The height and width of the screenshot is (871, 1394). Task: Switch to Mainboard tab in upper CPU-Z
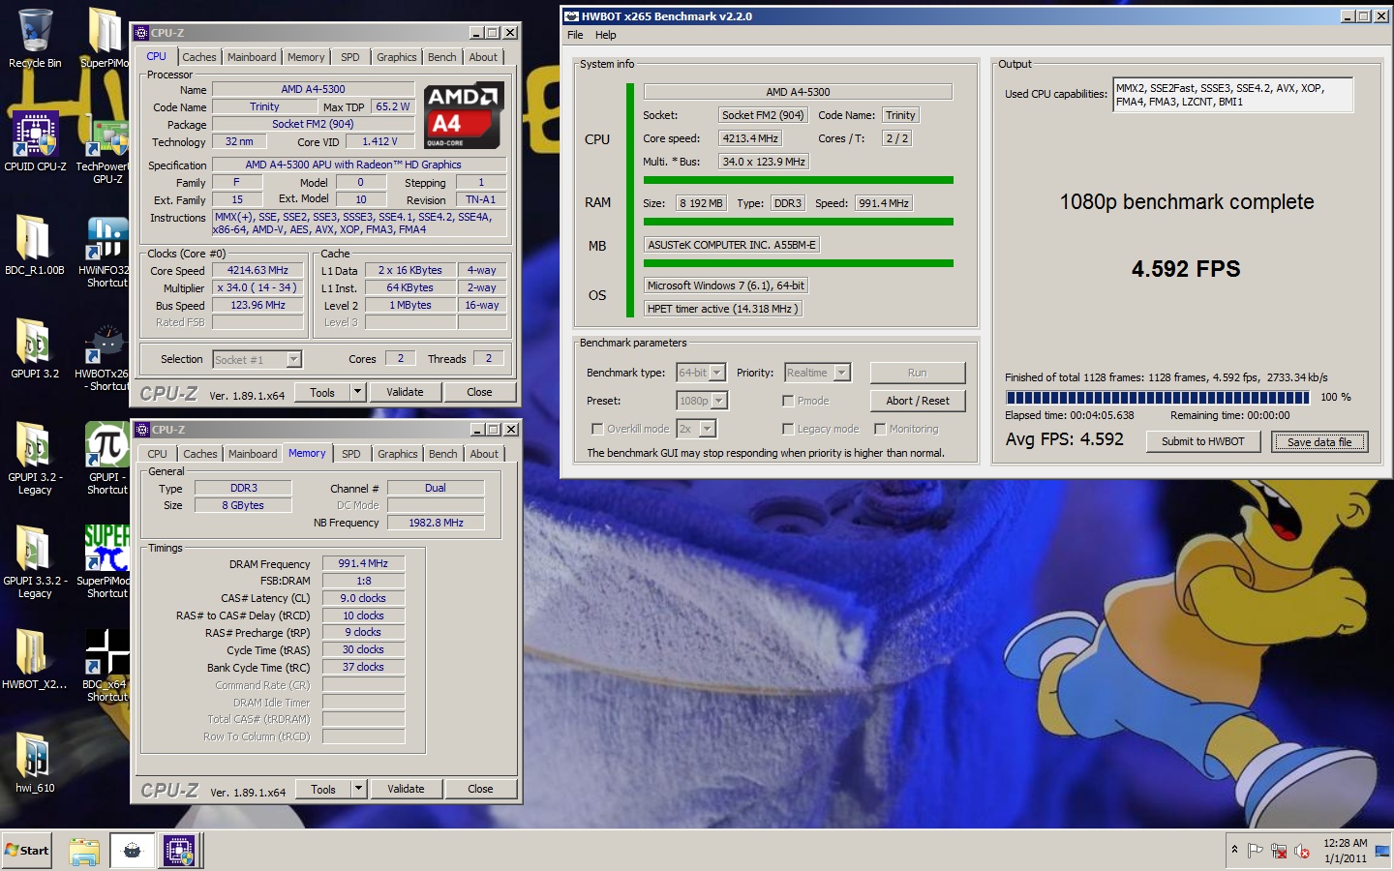252,57
